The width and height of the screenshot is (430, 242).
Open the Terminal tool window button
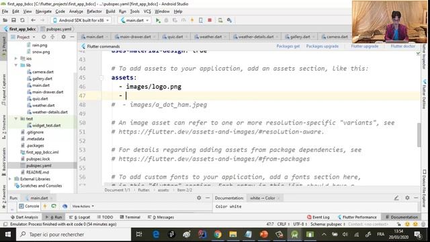pyautogui.click(x=130, y=217)
